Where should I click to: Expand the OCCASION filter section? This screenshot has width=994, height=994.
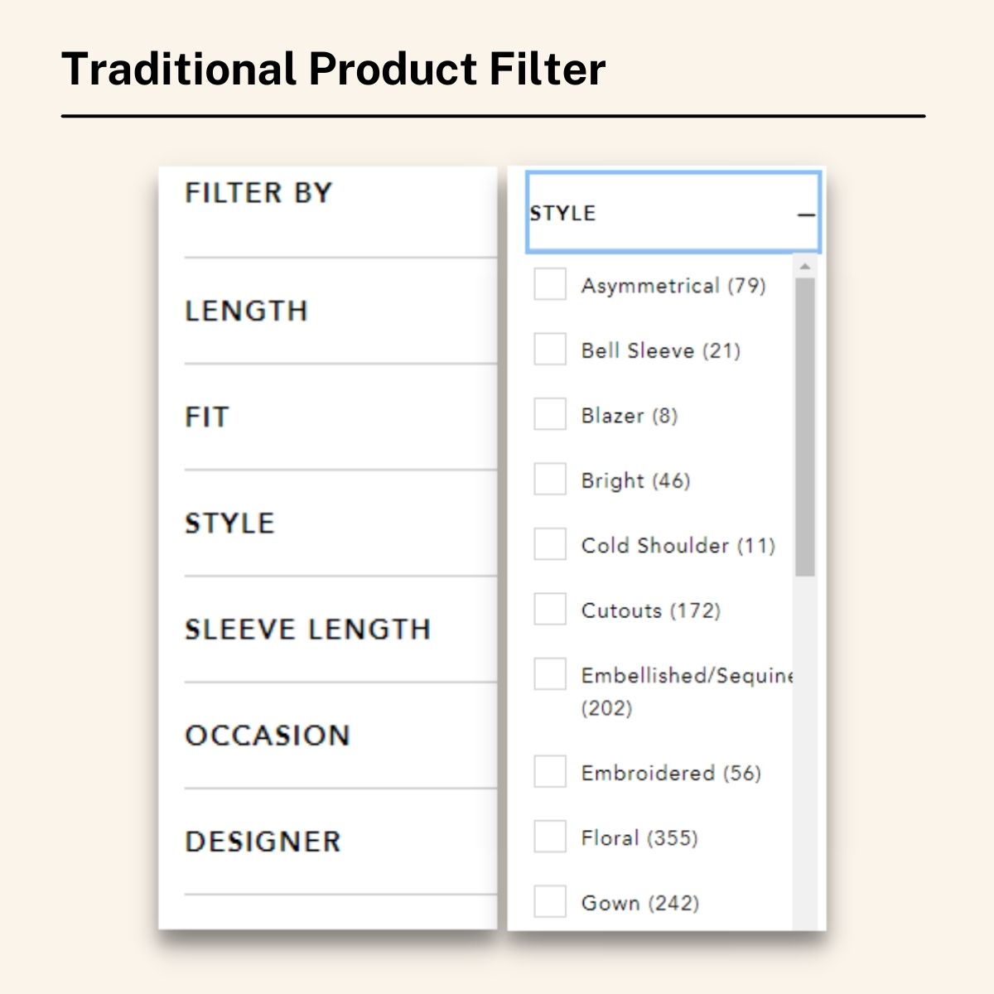[x=266, y=735]
